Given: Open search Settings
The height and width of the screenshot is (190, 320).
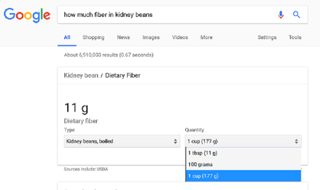Looking at the screenshot, I should 267,38.
